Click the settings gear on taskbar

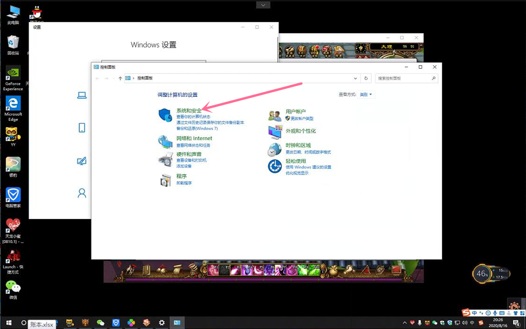162,322
